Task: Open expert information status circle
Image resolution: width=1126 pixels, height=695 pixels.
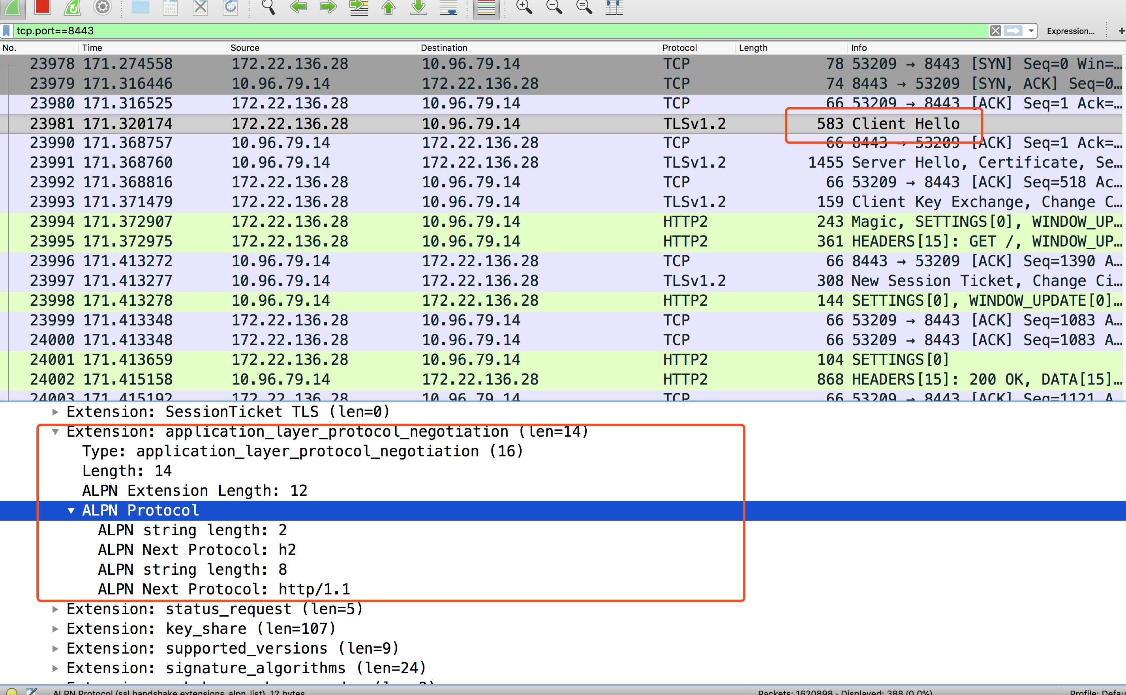Action: pos(12,691)
